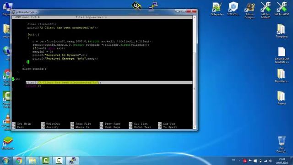Launch the IAR For MSP430 shortcut

(266, 10)
